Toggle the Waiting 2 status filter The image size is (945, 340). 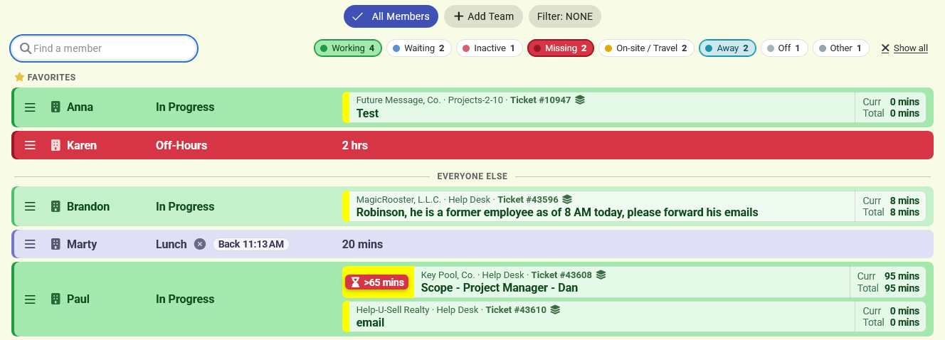(x=418, y=48)
